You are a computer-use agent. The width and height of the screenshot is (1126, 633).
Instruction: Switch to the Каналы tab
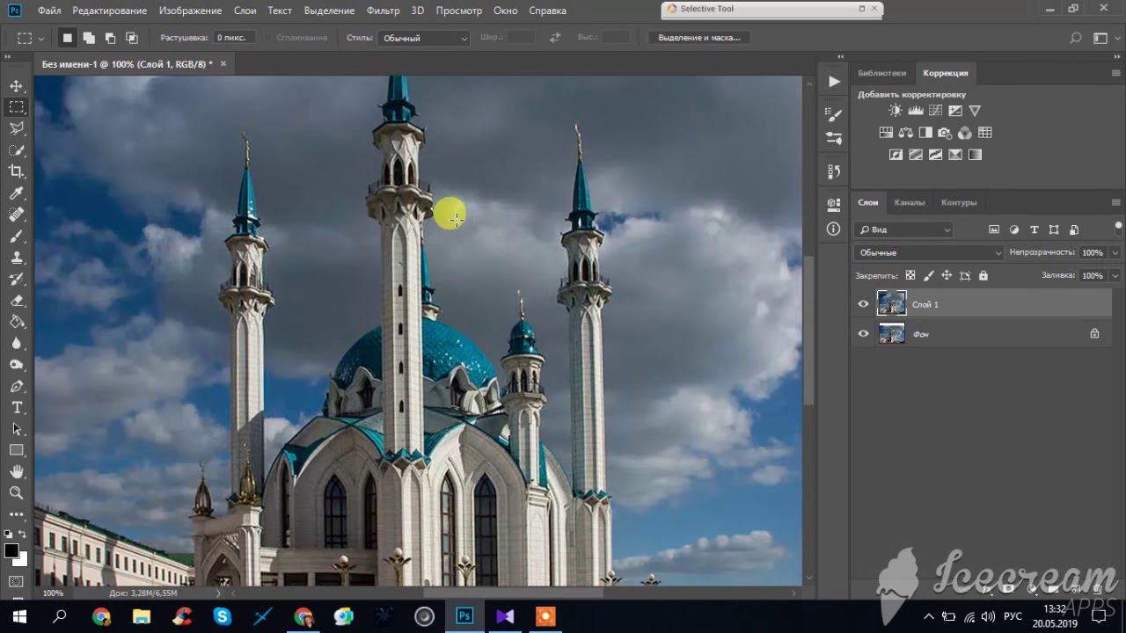909,202
